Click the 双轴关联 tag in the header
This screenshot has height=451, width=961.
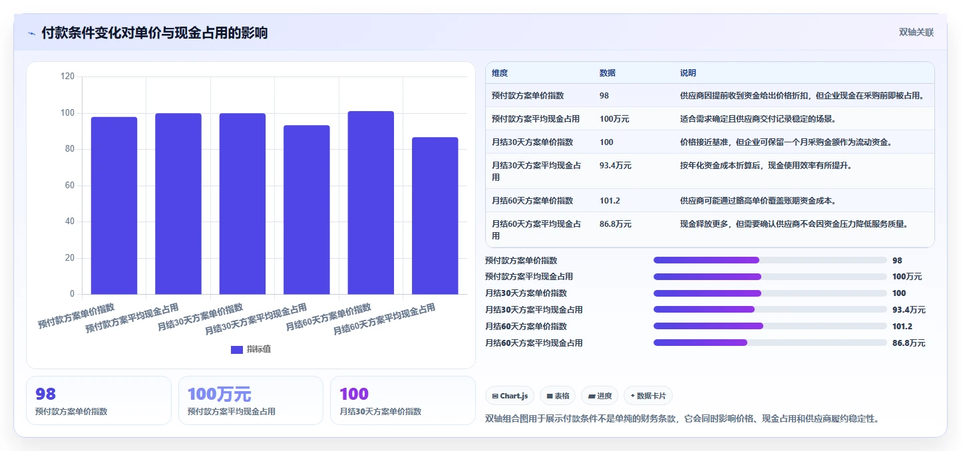916,32
